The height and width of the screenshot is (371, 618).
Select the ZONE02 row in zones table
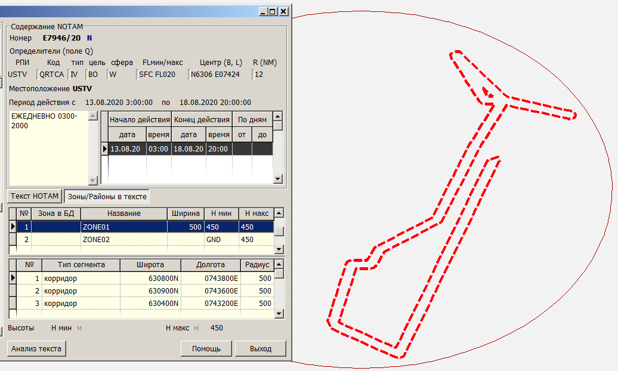124,239
